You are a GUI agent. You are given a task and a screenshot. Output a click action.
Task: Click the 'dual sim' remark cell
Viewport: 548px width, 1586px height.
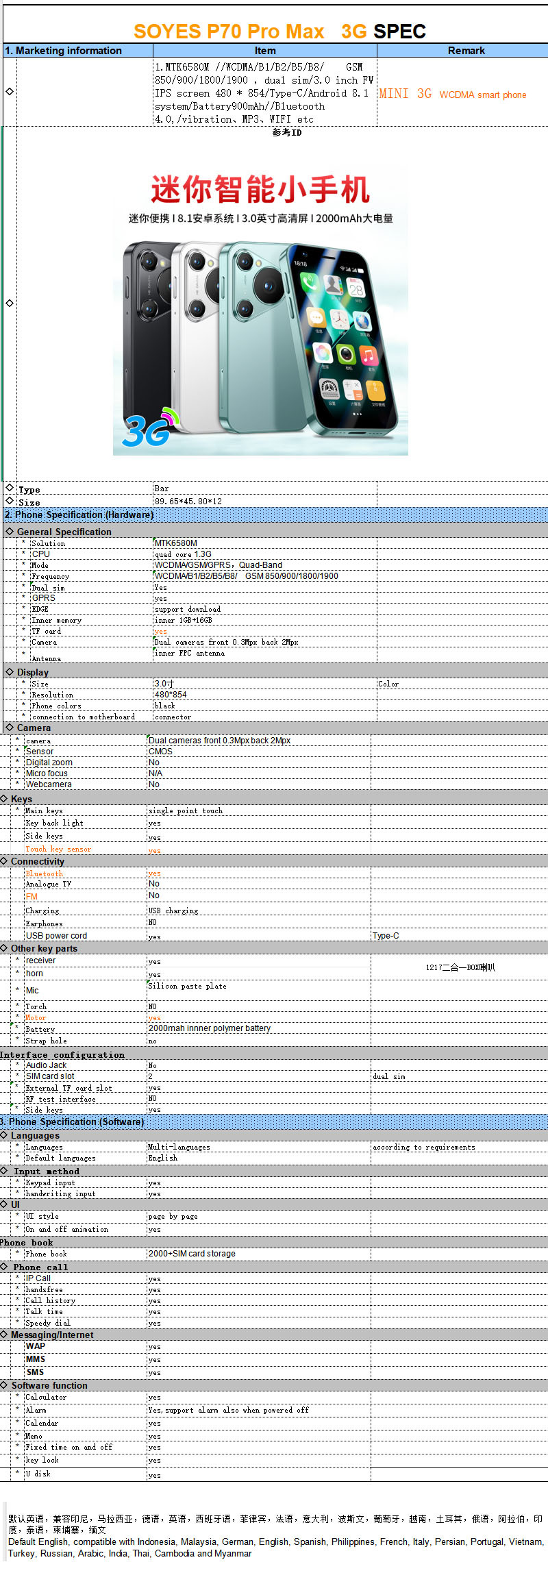coord(459,1076)
